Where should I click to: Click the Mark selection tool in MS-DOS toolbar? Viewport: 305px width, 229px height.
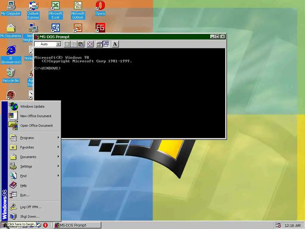(x=67, y=44)
